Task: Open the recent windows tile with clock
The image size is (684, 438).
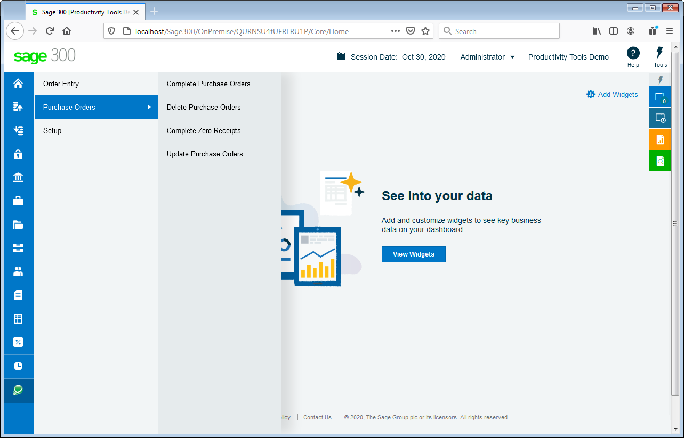Action: pos(660,118)
